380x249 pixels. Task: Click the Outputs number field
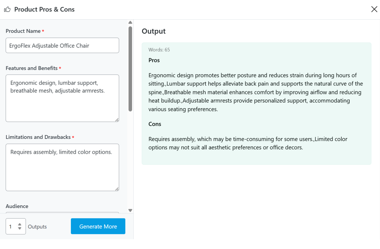tap(12, 226)
